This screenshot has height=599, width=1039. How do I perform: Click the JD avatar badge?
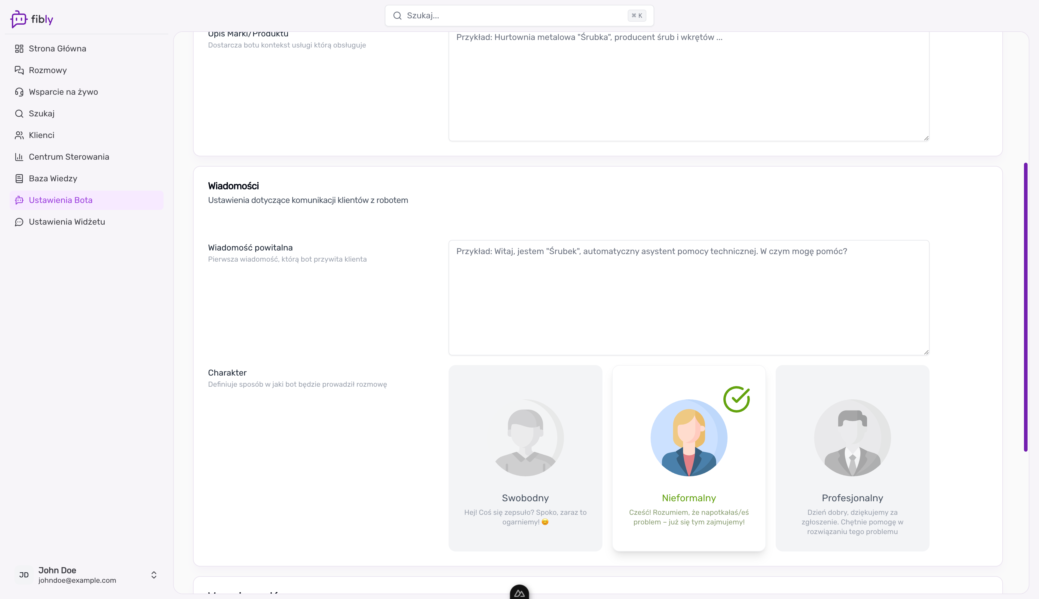[24, 575]
